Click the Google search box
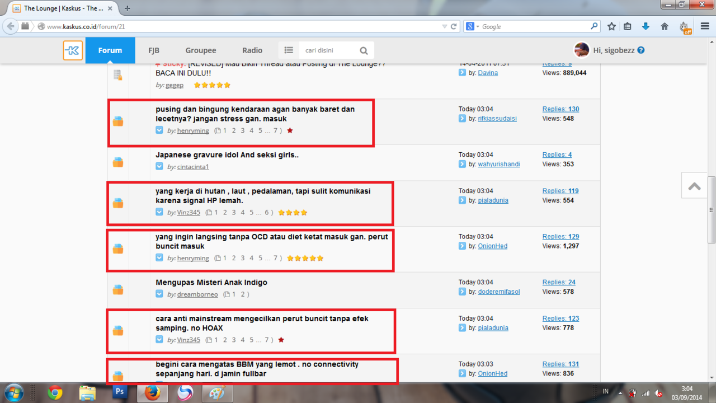 (x=534, y=26)
